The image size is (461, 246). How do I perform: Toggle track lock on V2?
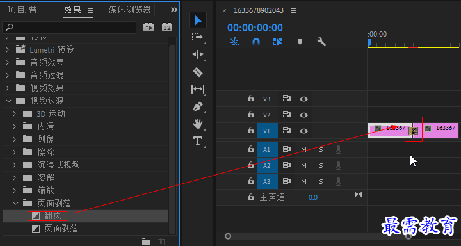pyautogui.click(x=250, y=114)
